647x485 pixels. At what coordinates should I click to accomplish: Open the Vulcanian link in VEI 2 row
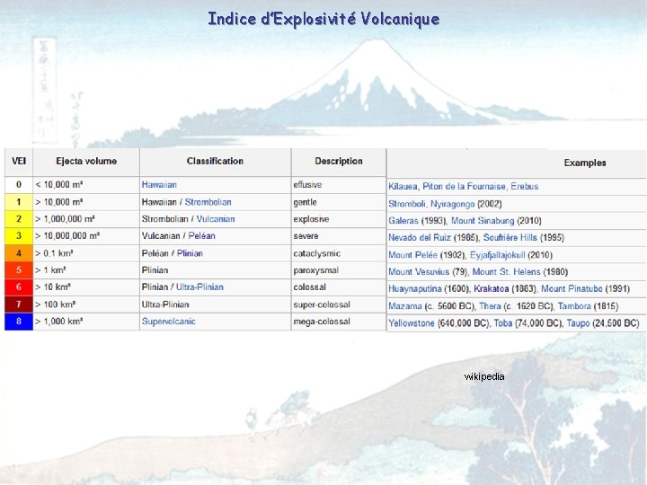pyautogui.click(x=216, y=219)
